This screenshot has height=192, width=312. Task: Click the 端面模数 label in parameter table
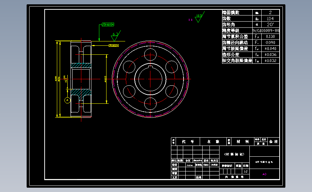click(231, 13)
